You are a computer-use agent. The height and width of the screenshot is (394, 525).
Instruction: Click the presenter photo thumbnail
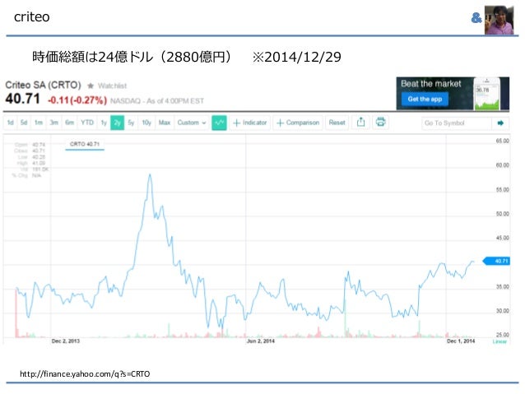(x=499, y=20)
